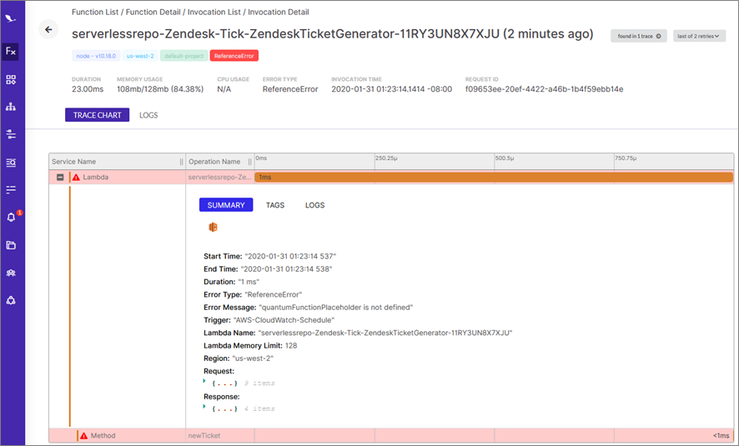Select the Method newTicket trace row
This screenshot has height=446, width=739.
(x=391, y=436)
